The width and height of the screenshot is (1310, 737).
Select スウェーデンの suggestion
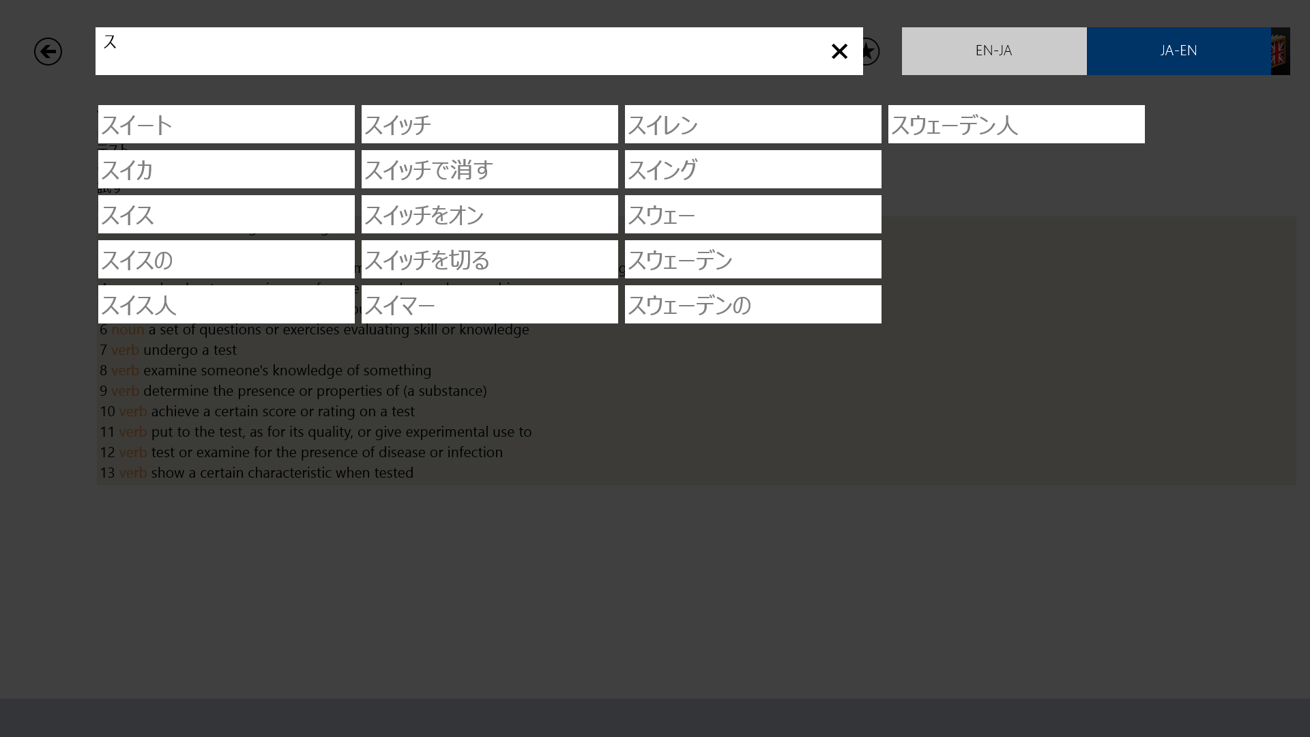pyautogui.click(x=753, y=304)
